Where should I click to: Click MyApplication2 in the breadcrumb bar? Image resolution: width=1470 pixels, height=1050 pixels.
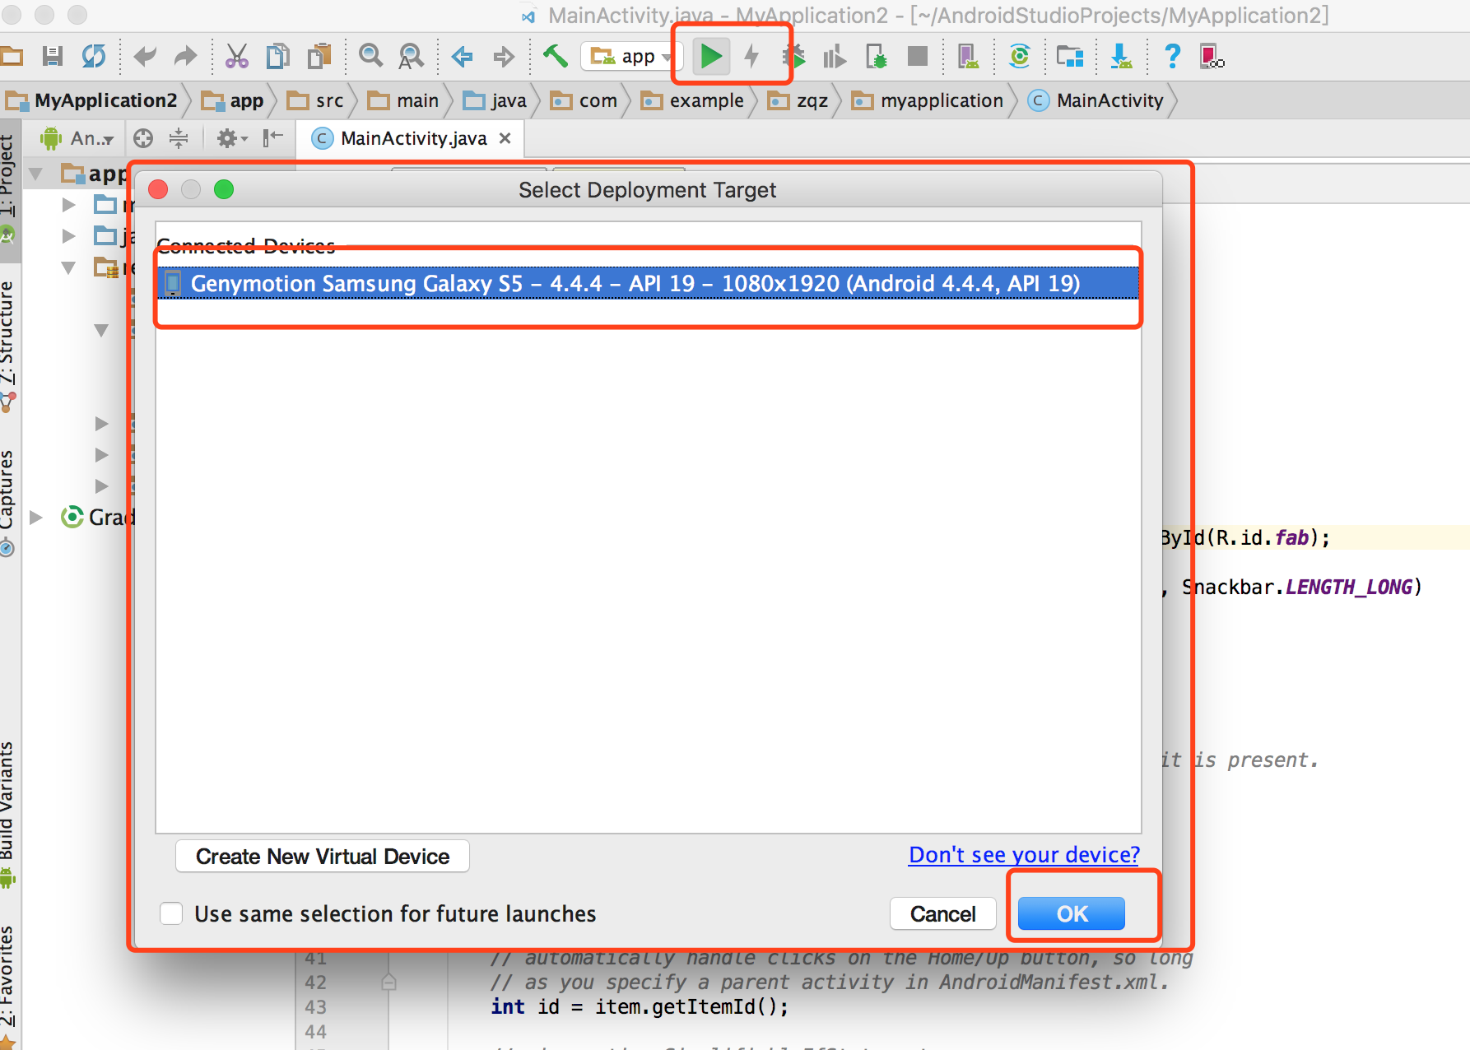(92, 100)
